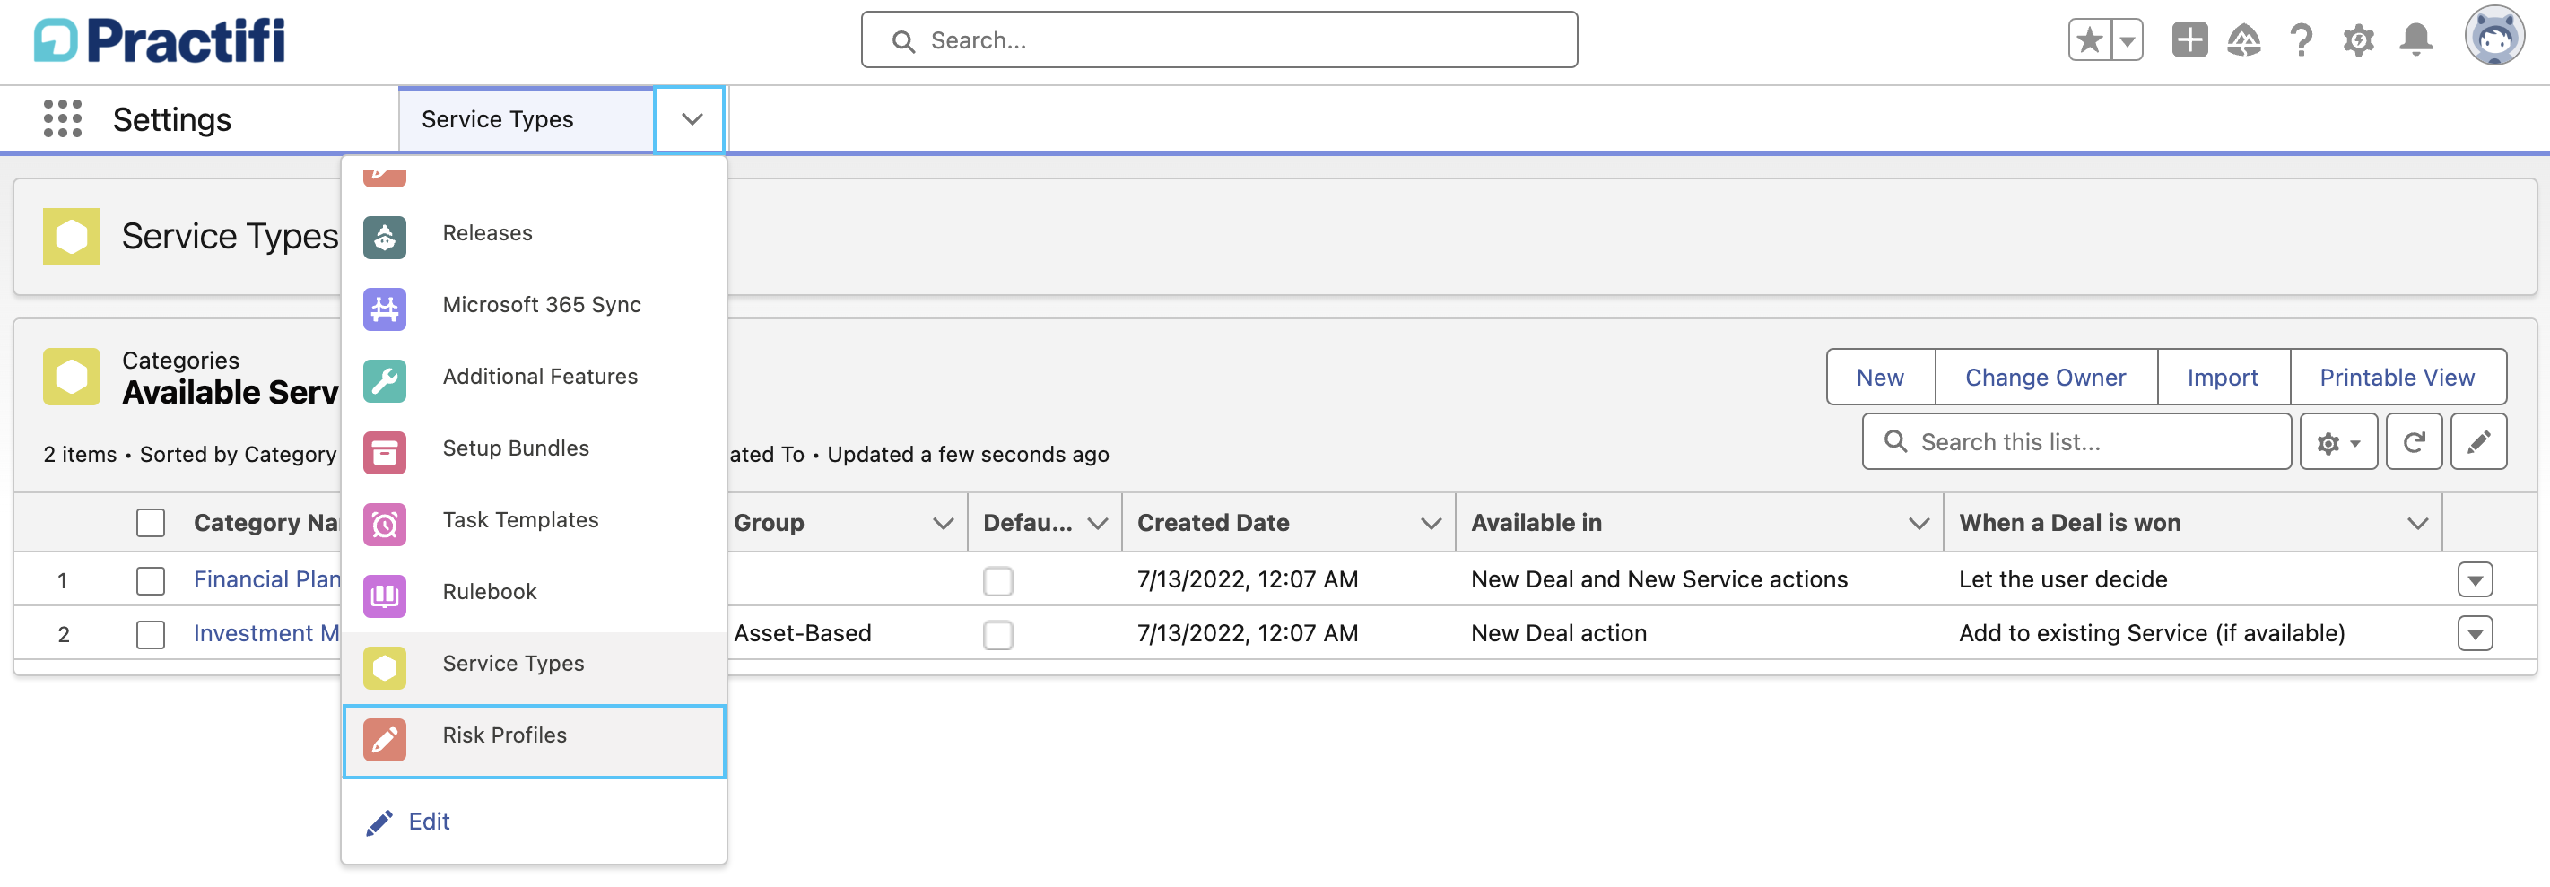The width and height of the screenshot is (2550, 887).
Task: Choose Rulebook menu item
Action: click(534, 592)
